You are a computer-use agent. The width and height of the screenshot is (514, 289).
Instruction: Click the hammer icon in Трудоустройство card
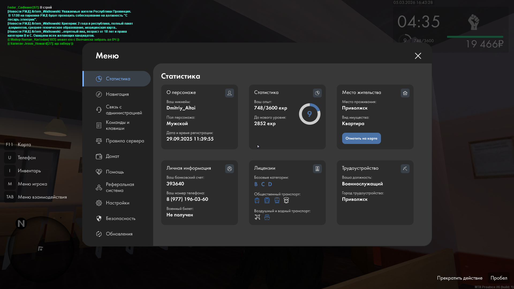(x=405, y=169)
